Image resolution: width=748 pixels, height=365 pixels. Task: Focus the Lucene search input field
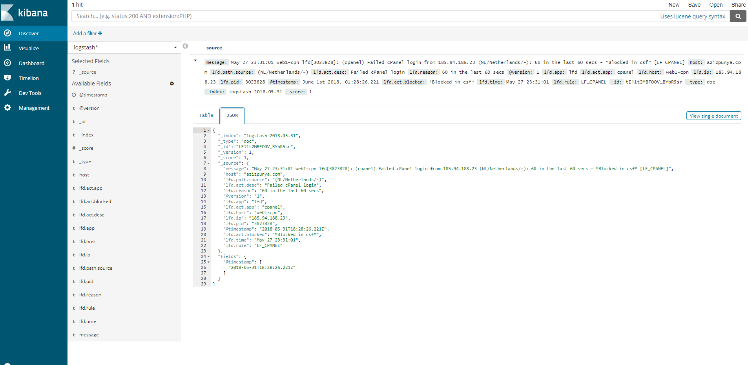point(401,16)
